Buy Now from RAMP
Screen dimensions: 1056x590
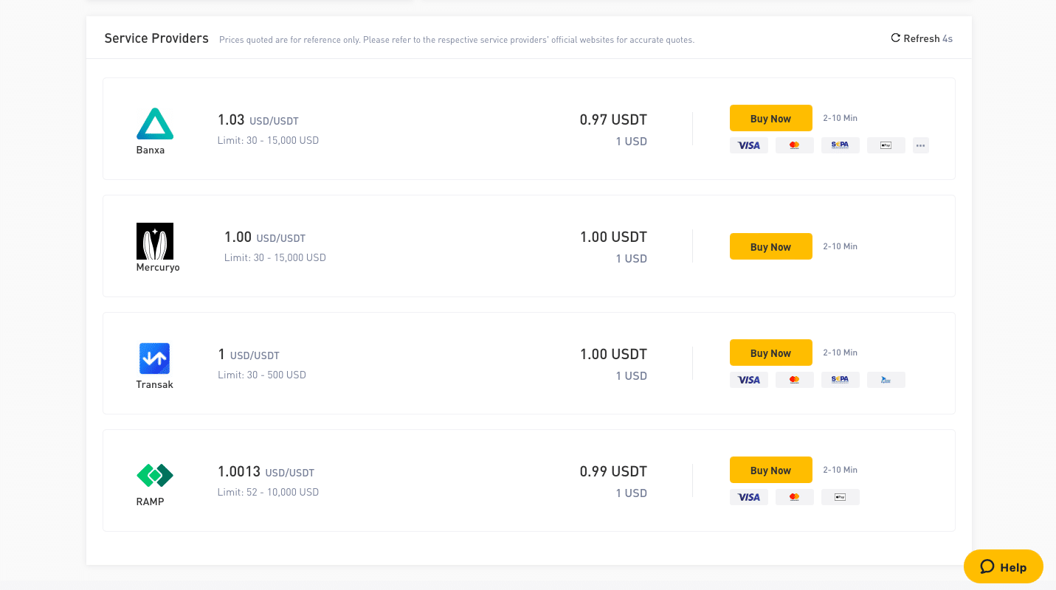771,470
